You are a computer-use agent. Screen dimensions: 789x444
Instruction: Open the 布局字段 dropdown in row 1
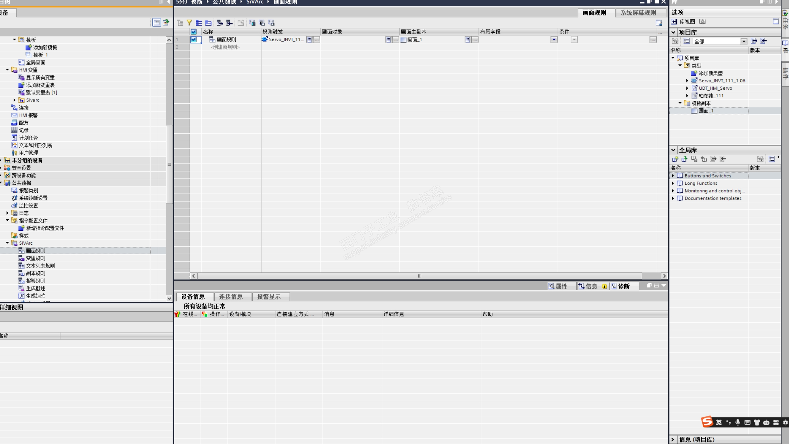(x=554, y=39)
